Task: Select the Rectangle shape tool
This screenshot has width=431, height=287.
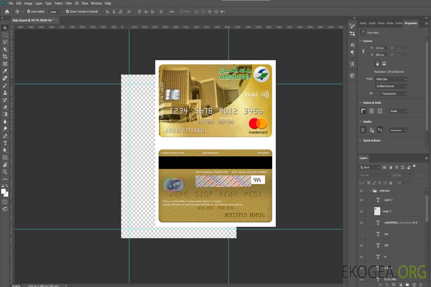Action: [5, 157]
